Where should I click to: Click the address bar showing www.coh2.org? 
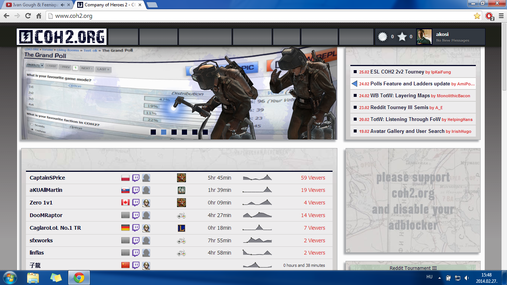coord(260,16)
